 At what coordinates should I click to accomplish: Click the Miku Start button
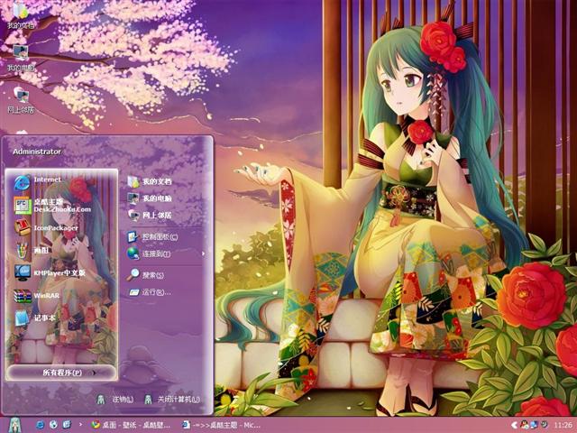pyautogui.click(x=14, y=425)
